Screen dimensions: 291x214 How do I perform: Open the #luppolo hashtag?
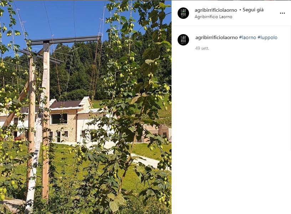267,37
